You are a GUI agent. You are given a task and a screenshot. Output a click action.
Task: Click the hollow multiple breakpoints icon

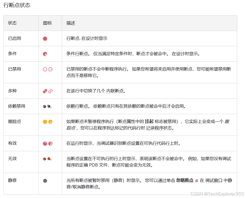coord(51,91)
